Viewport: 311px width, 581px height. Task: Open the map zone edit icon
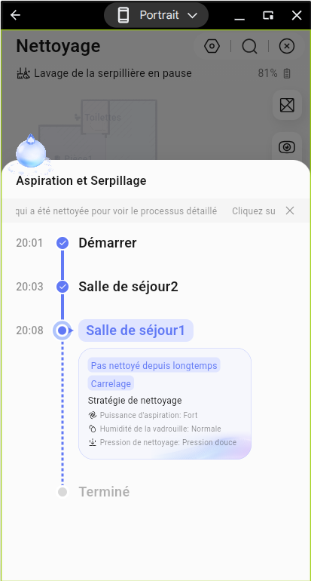pos(287,105)
